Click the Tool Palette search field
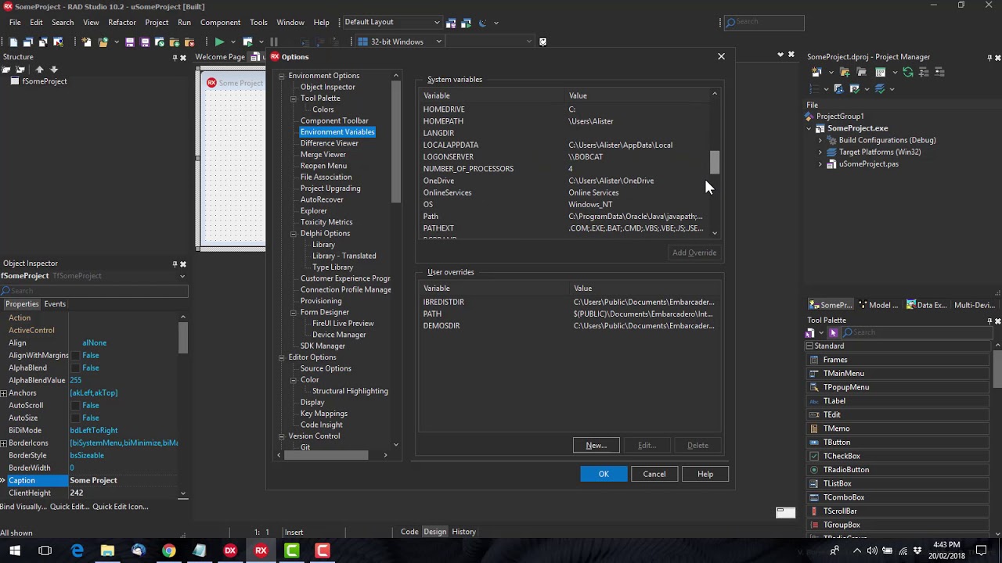This screenshot has width=1002, height=563. (917, 332)
